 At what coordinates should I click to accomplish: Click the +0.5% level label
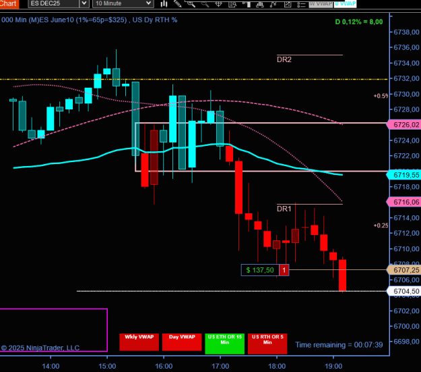point(381,96)
